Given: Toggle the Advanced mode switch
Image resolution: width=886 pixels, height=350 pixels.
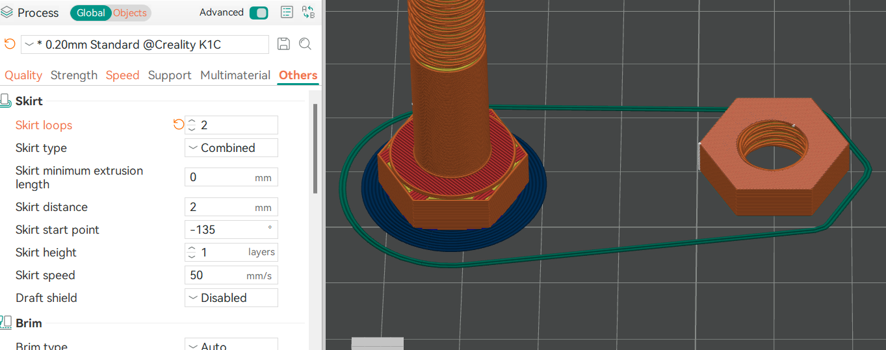Looking at the screenshot, I should pyautogui.click(x=259, y=13).
